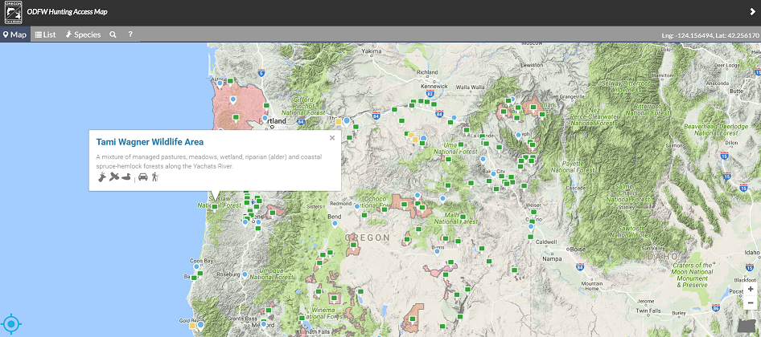This screenshot has height=337, width=761.
Task: Select the blue pin marker near Gold Beach
Action: click(x=200, y=325)
